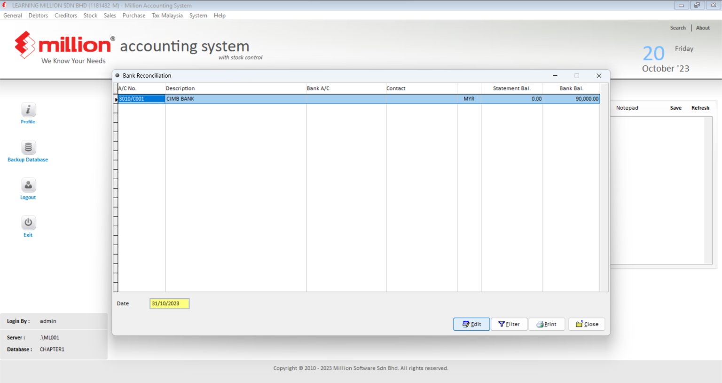Click the CIMB BANK description cell
This screenshot has height=383, width=722.
tap(235, 99)
